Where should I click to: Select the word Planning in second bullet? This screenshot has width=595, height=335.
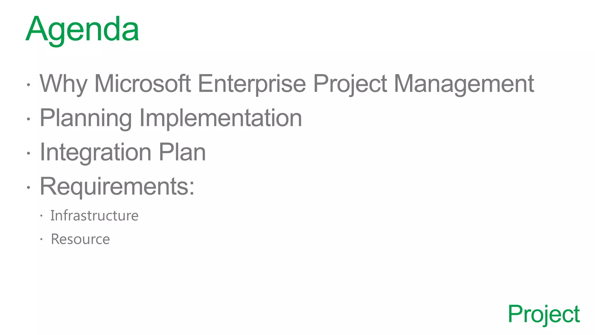[86, 118]
